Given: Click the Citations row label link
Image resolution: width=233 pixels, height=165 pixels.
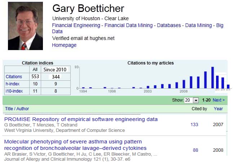Looking at the screenshot, I should (14, 77).
